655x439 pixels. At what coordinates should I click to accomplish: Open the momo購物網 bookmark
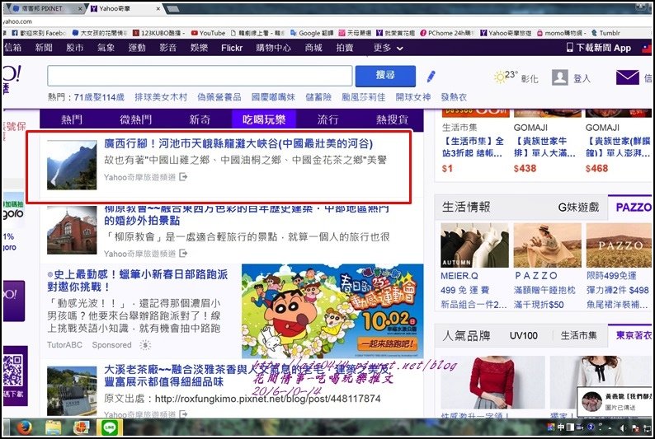coord(562,33)
